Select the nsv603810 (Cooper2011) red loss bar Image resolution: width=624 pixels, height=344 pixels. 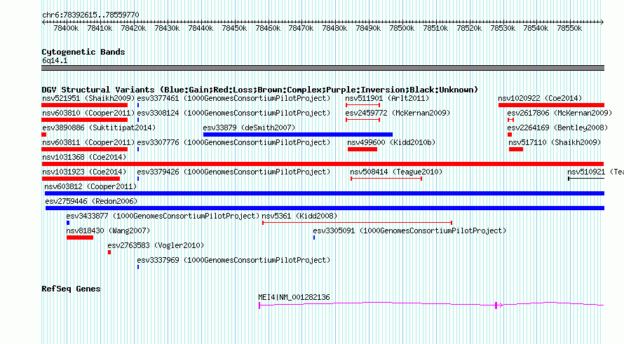[x=84, y=120]
